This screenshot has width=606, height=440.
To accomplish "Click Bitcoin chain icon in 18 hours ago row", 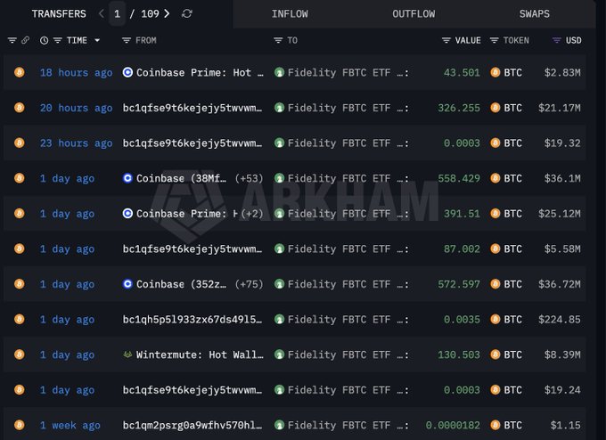I will click(20, 72).
